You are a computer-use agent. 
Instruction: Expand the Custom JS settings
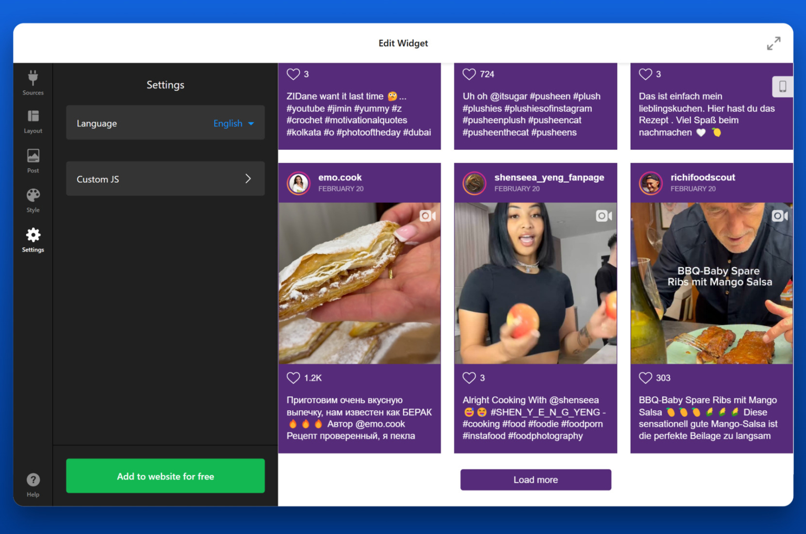point(165,179)
